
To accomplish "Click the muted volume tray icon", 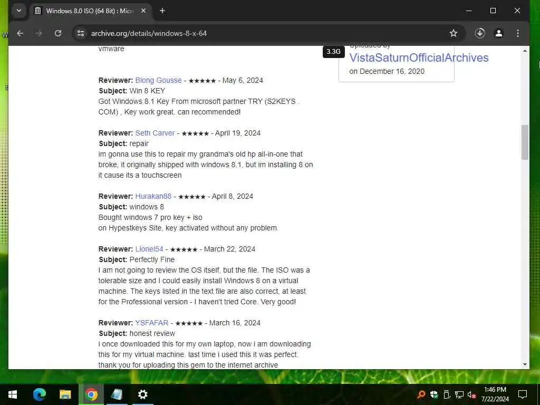I will [x=471, y=394].
